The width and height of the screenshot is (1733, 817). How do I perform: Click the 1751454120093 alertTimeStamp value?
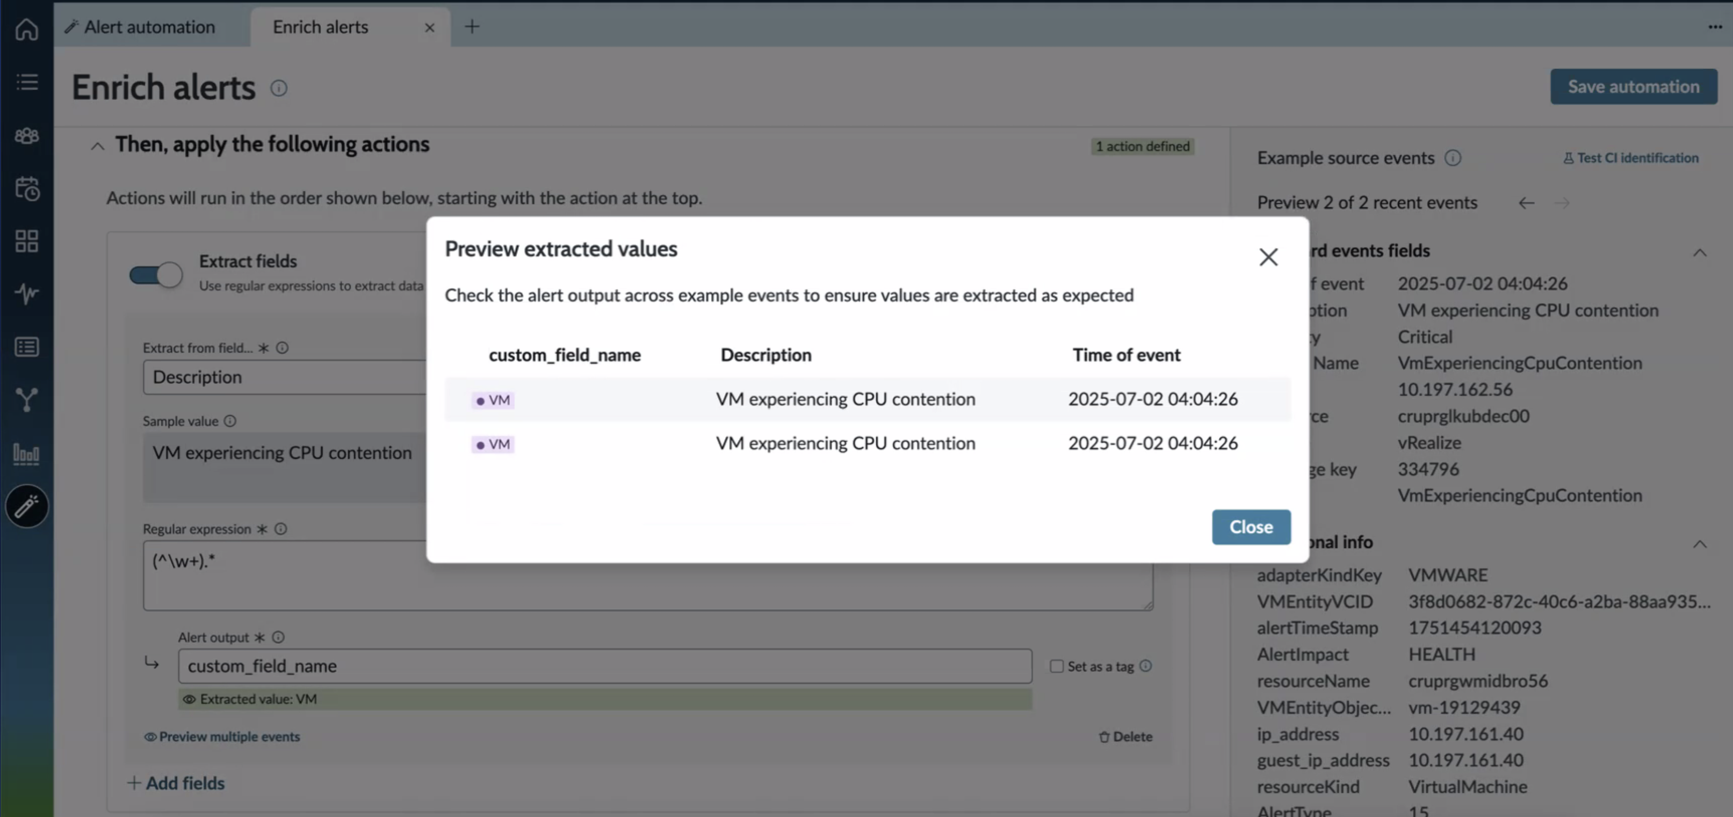(1474, 628)
